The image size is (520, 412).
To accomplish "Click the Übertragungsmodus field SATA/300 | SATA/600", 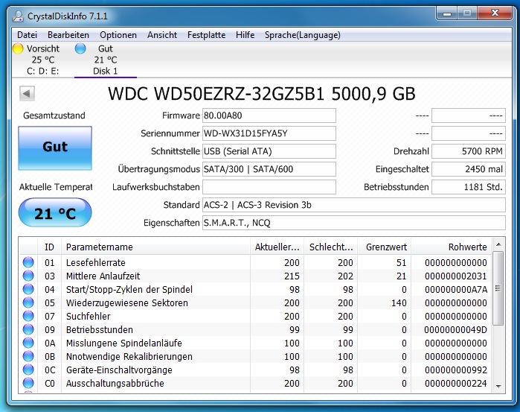I will point(269,169).
